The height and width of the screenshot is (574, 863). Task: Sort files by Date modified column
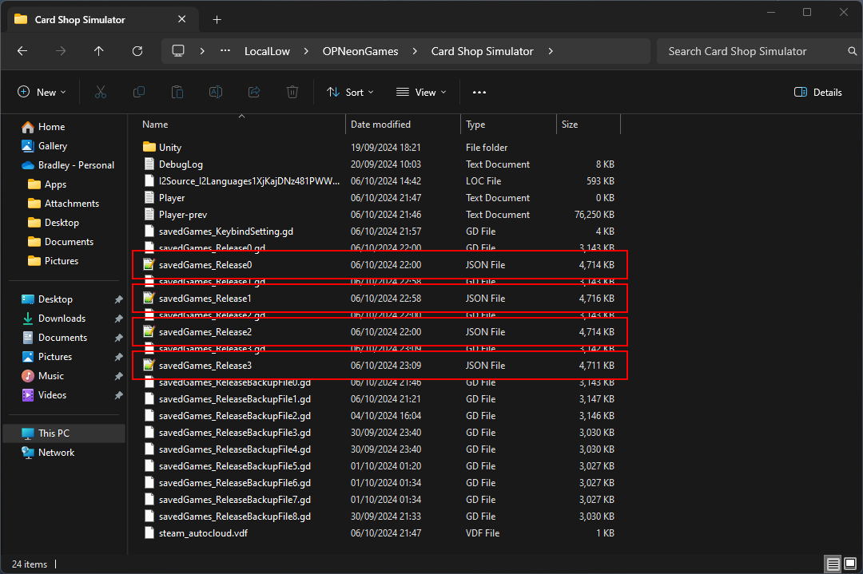pyautogui.click(x=380, y=125)
